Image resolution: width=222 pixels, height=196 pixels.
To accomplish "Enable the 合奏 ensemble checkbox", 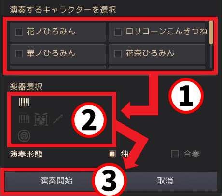I will [x=175, y=154].
